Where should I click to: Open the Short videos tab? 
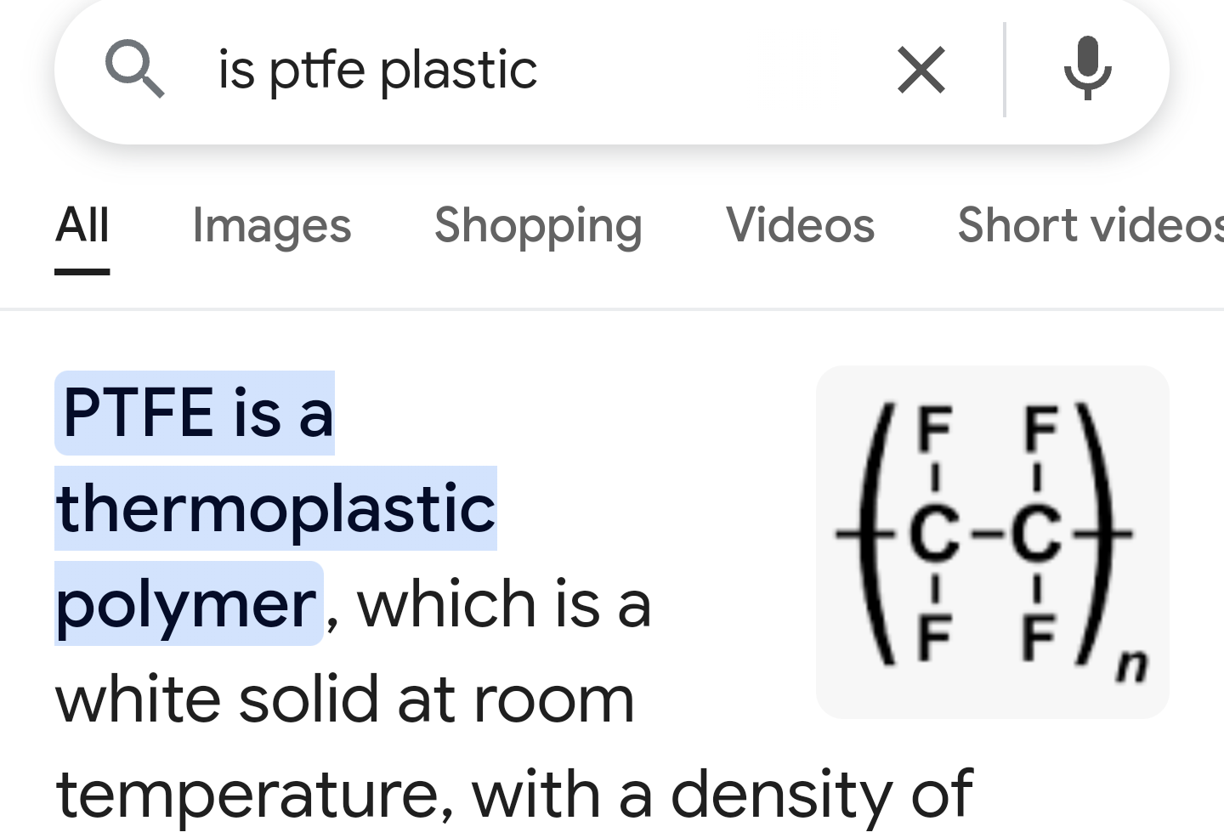tap(1090, 225)
